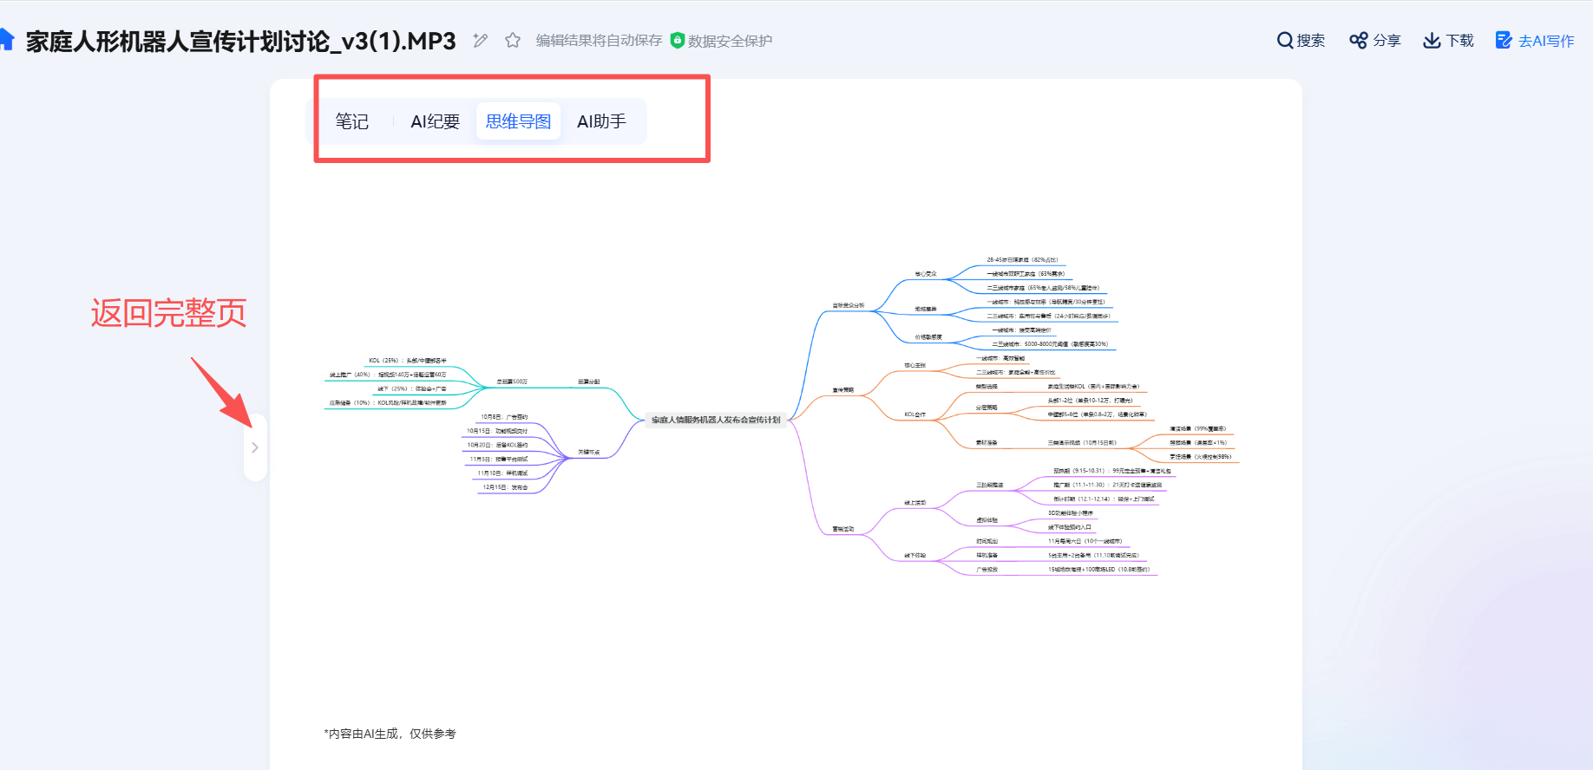Open 去AI写作 writing tool
Image resolution: width=1593 pixels, height=770 pixels.
pyautogui.click(x=1535, y=41)
